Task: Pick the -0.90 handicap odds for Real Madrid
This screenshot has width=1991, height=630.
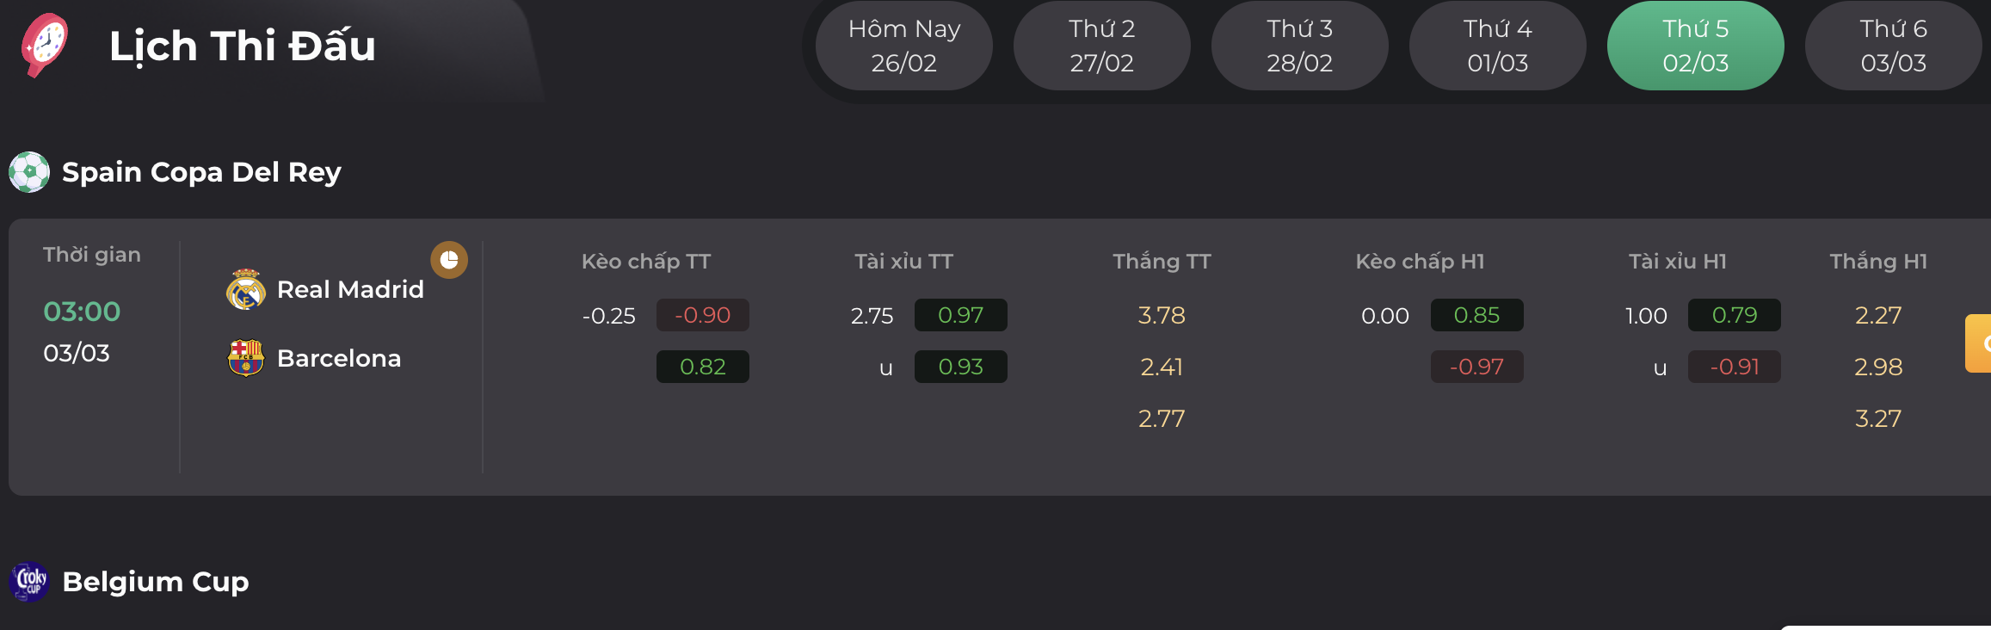Action: (702, 315)
